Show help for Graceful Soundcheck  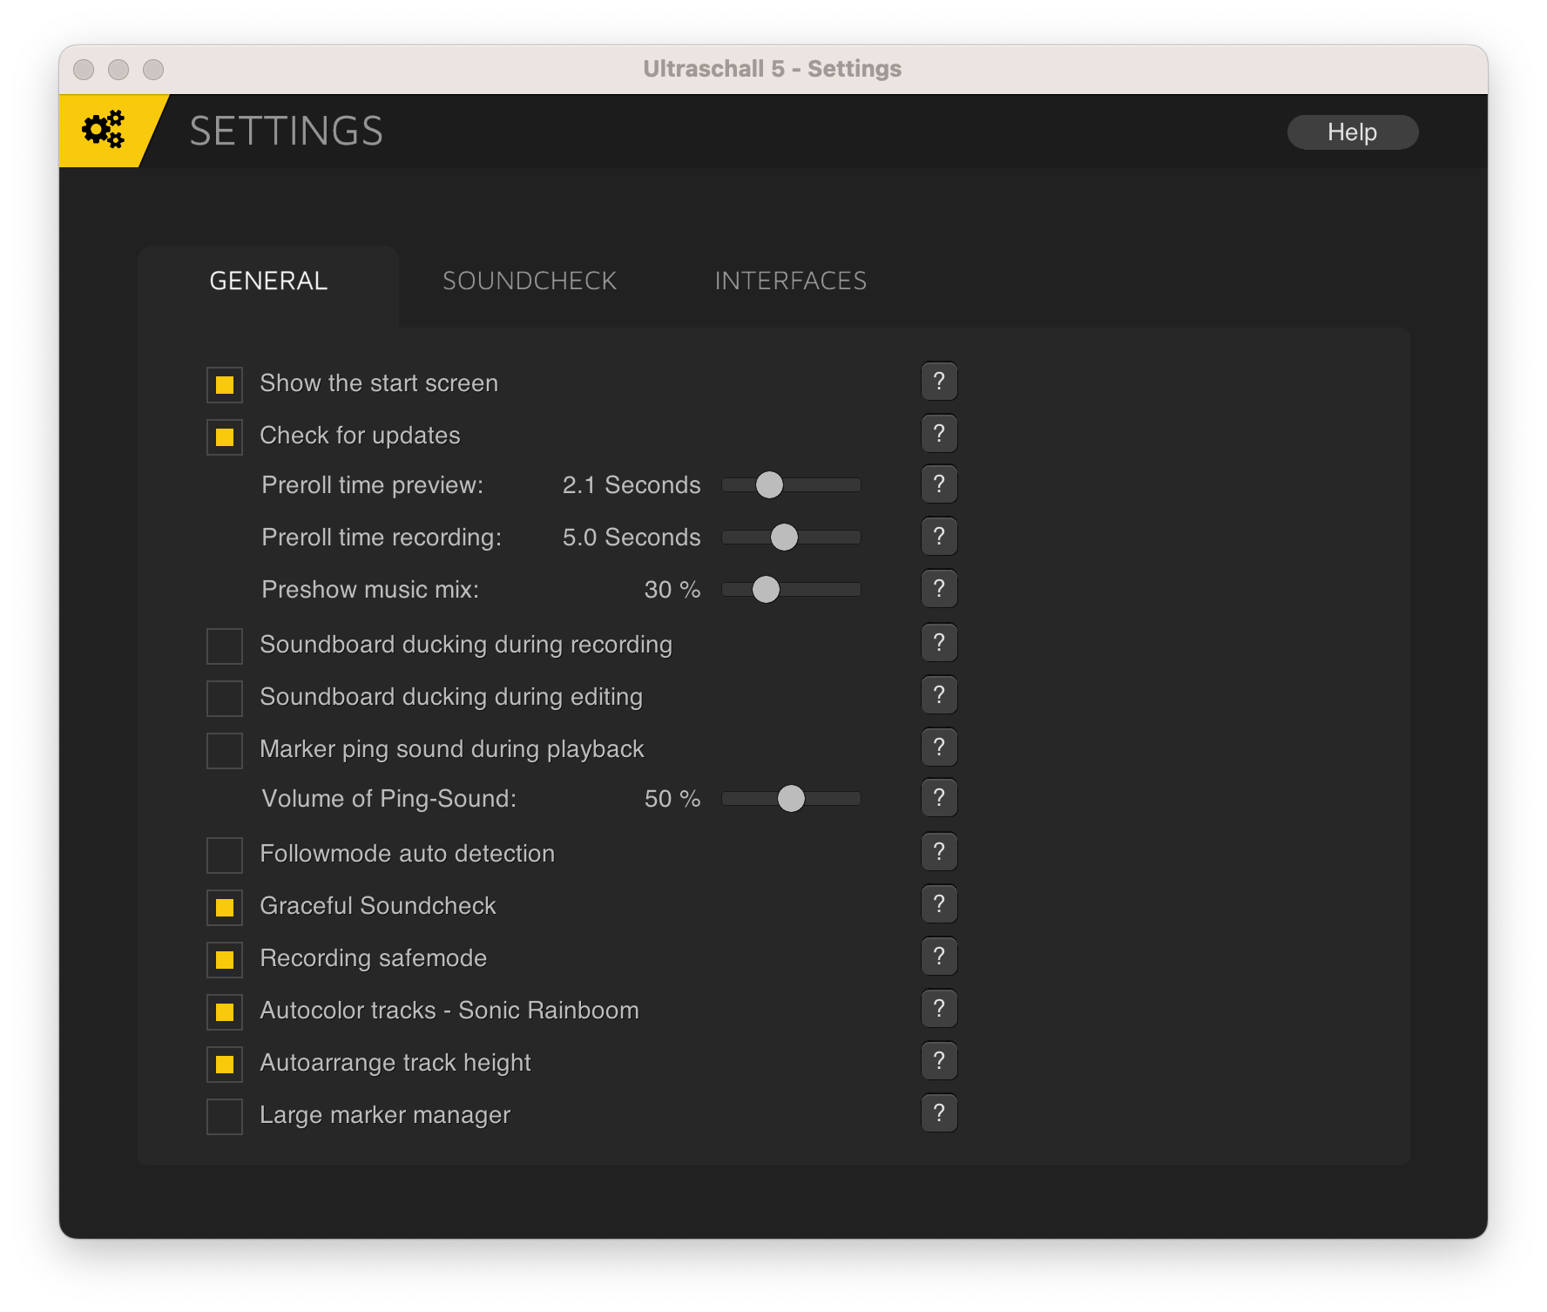pos(939,904)
